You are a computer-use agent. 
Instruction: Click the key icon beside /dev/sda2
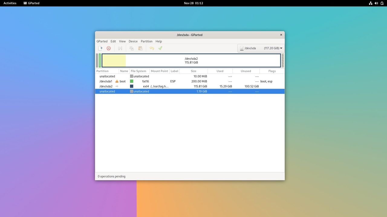click(x=117, y=86)
